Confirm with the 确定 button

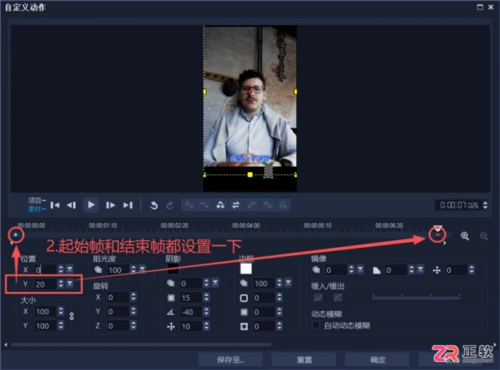(377, 360)
